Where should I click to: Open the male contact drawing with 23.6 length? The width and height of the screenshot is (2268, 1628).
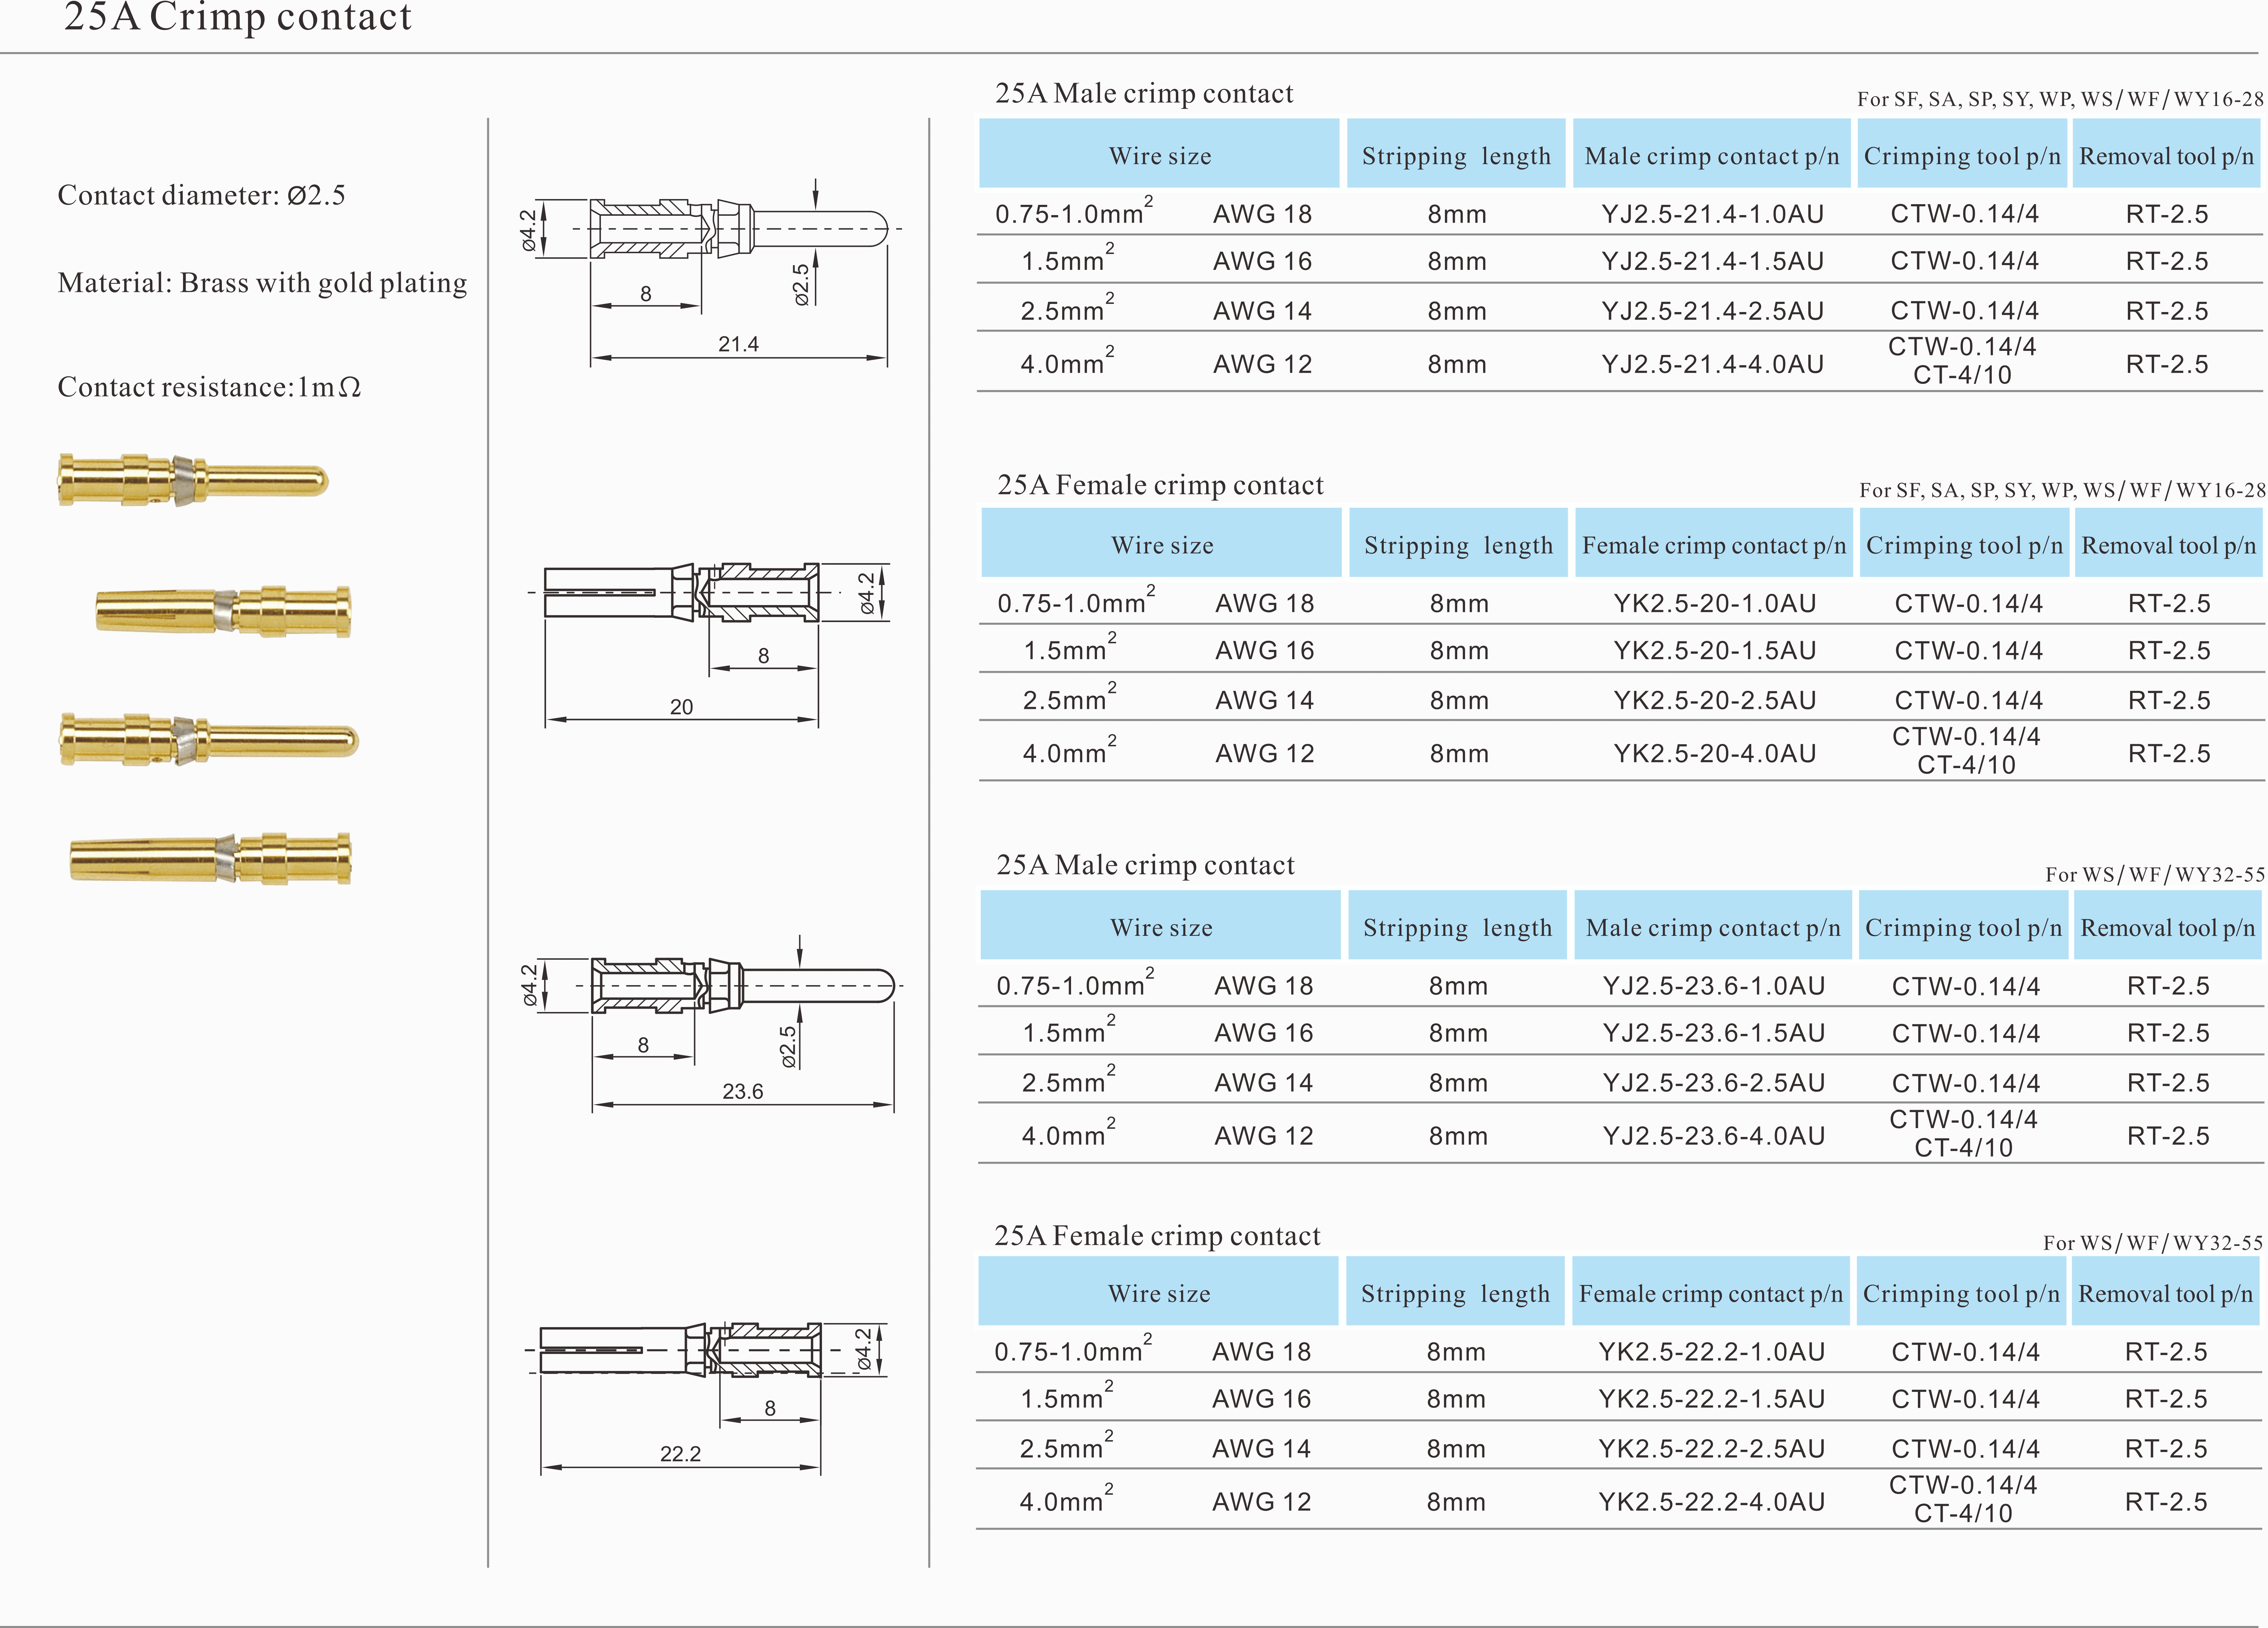(x=712, y=1024)
